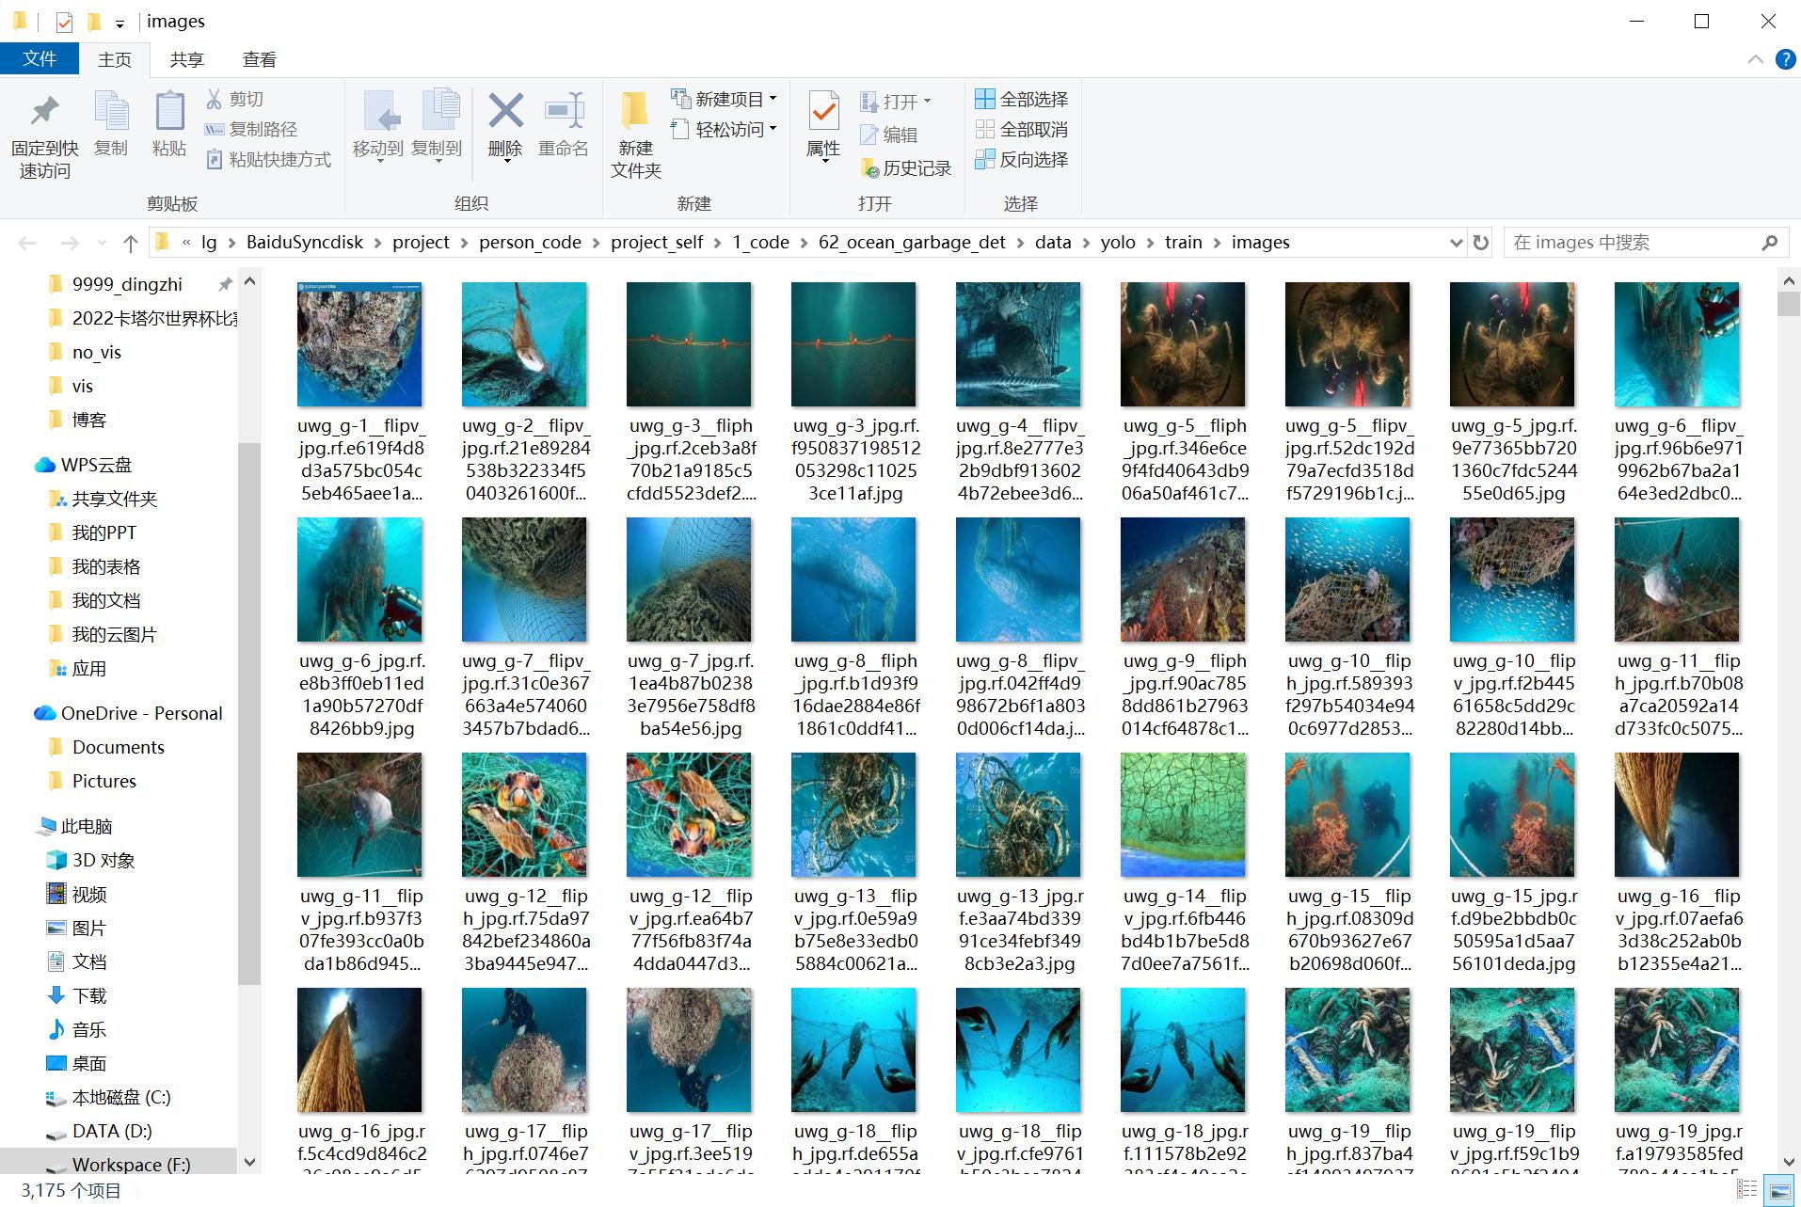Switch to large thumbnails view icon
The height and width of the screenshot is (1207, 1801).
click(x=1778, y=1190)
